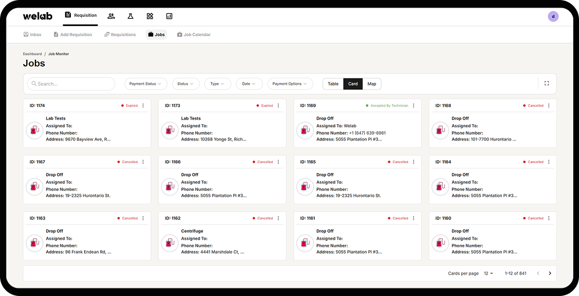This screenshot has height=296, width=579.
Task: Open the users icon in top navigation
Action: click(x=111, y=16)
